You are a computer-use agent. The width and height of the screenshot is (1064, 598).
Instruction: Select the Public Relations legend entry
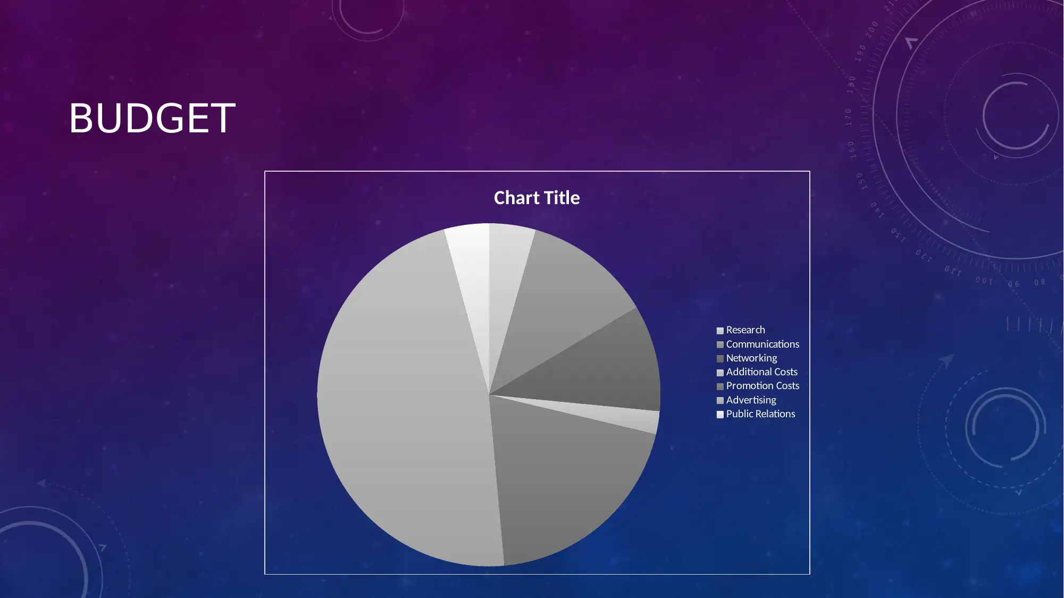[756, 414]
